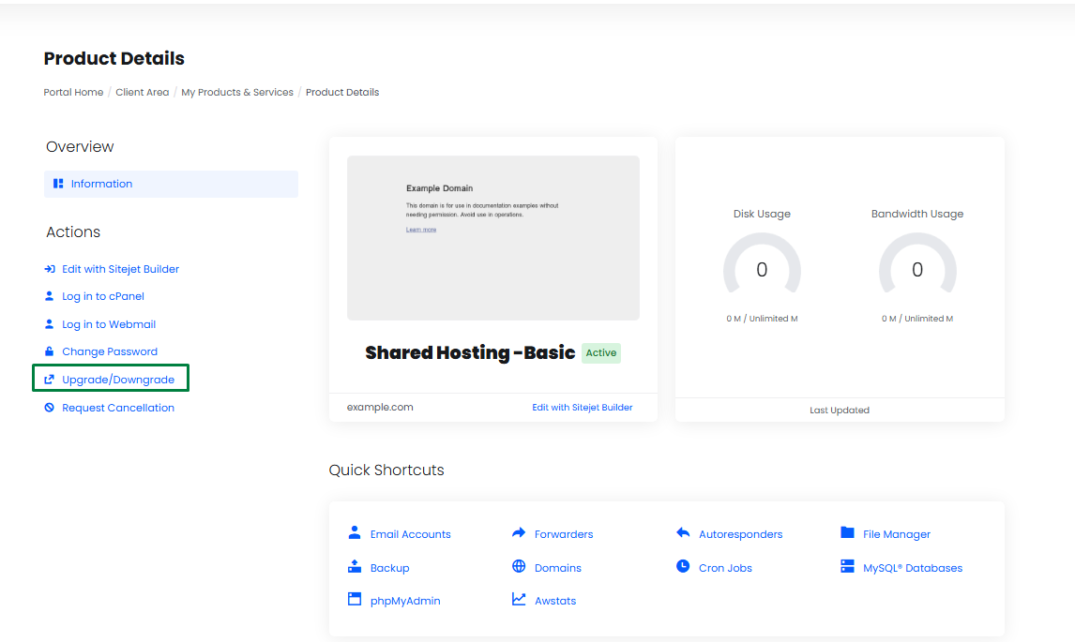Log in to cPanel

103,296
